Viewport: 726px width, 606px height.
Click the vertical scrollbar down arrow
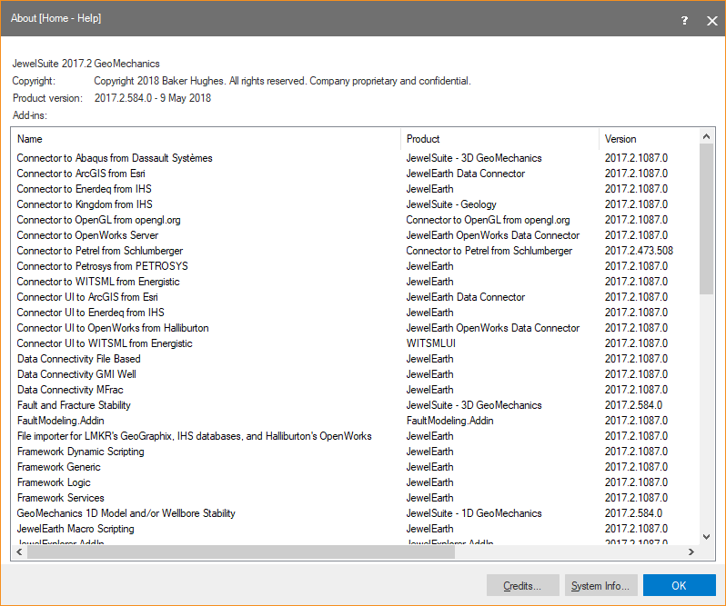pos(706,537)
